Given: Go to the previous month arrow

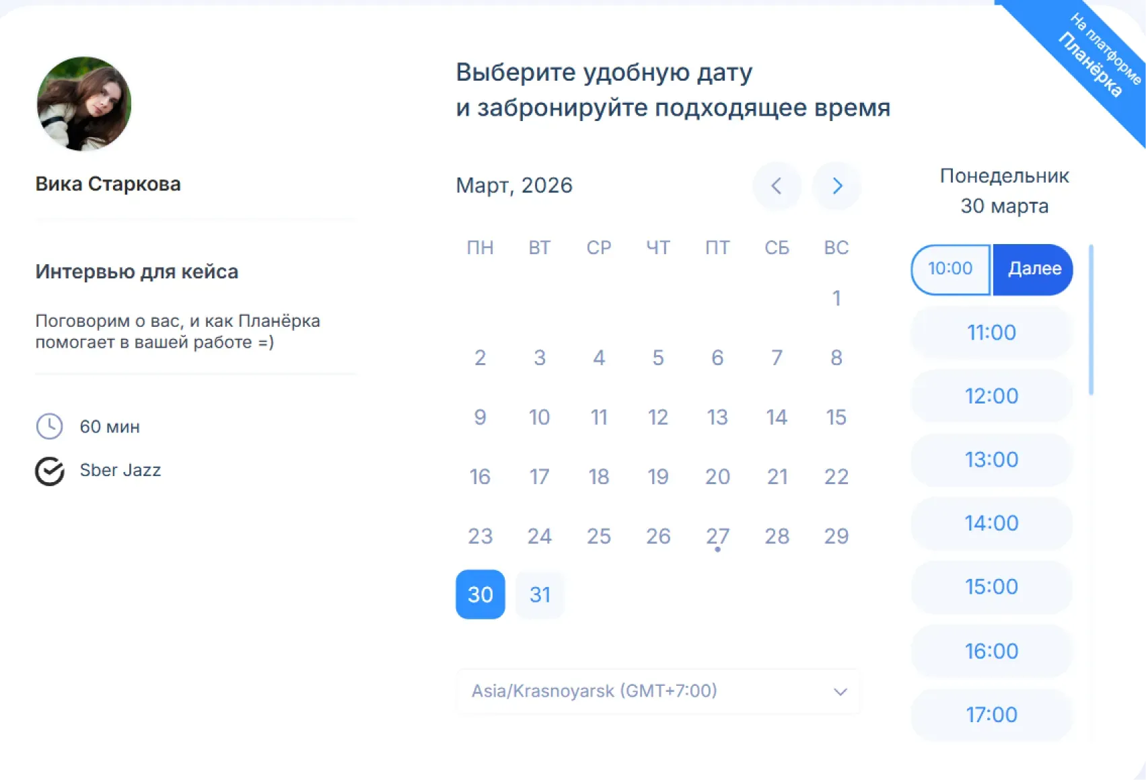Looking at the screenshot, I should [776, 186].
